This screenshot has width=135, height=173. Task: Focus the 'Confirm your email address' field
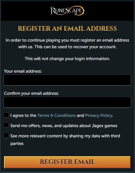67,102
